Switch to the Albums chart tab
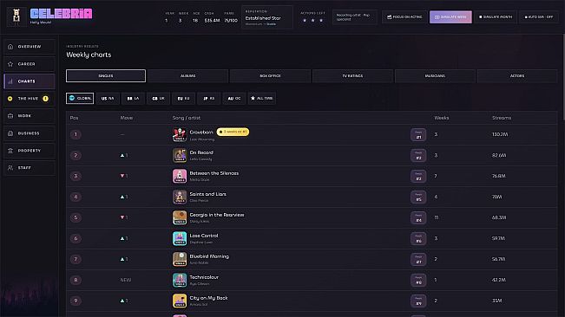 (187, 76)
